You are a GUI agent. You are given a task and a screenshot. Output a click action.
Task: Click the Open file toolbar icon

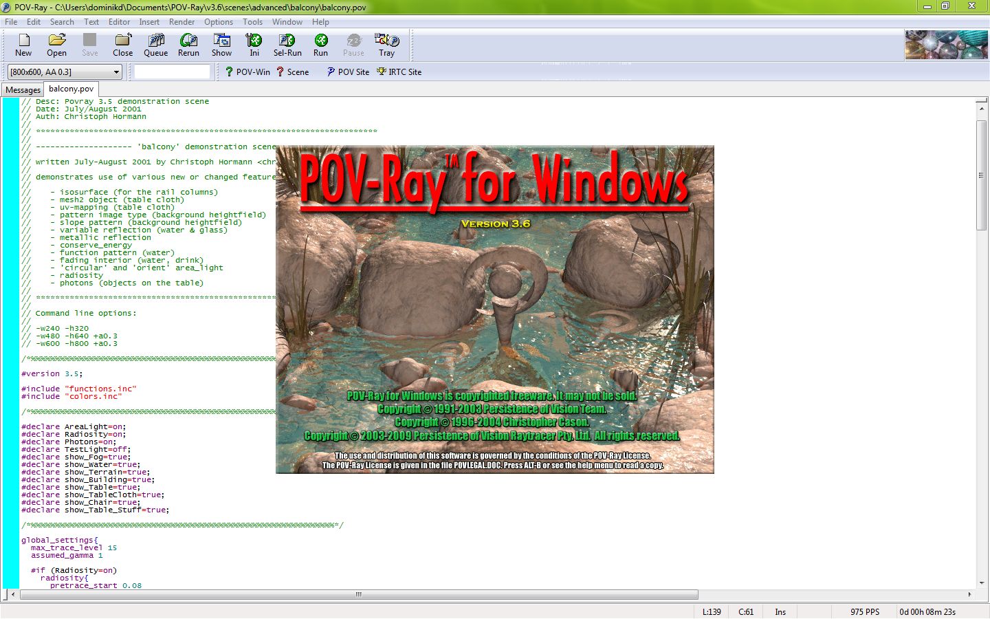[x=57, y=45]
